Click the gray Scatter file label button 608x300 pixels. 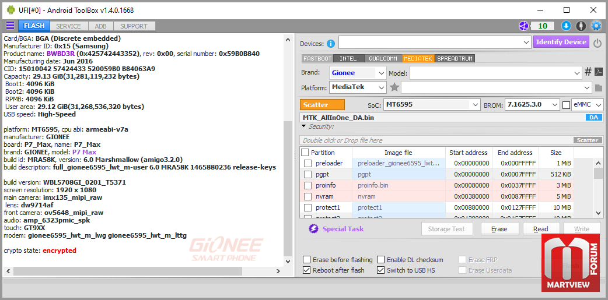pos(588,140)
